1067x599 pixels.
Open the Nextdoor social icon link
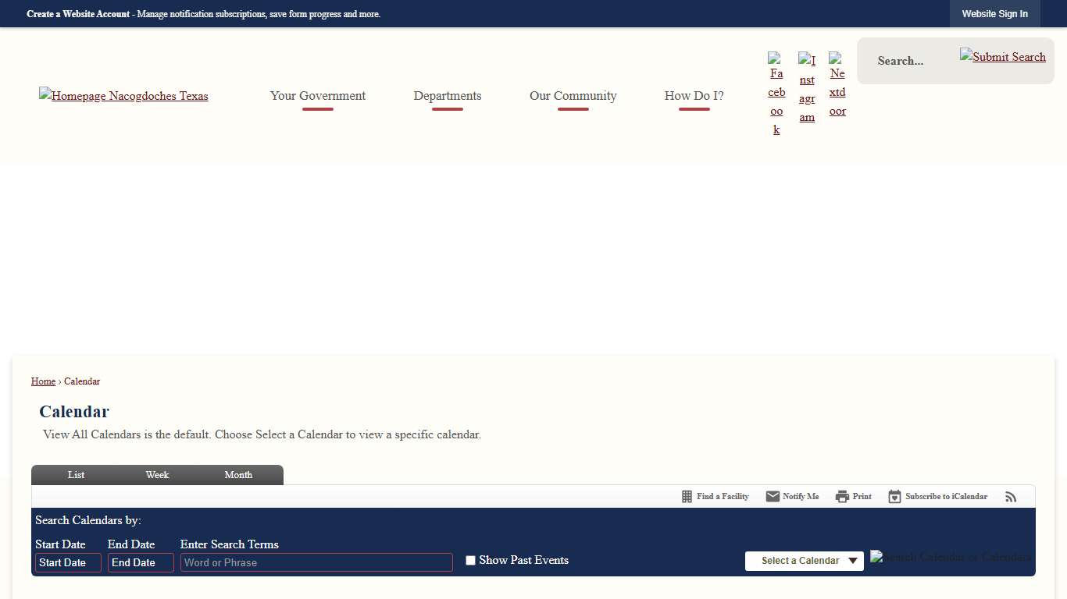(x=837, y=84)
